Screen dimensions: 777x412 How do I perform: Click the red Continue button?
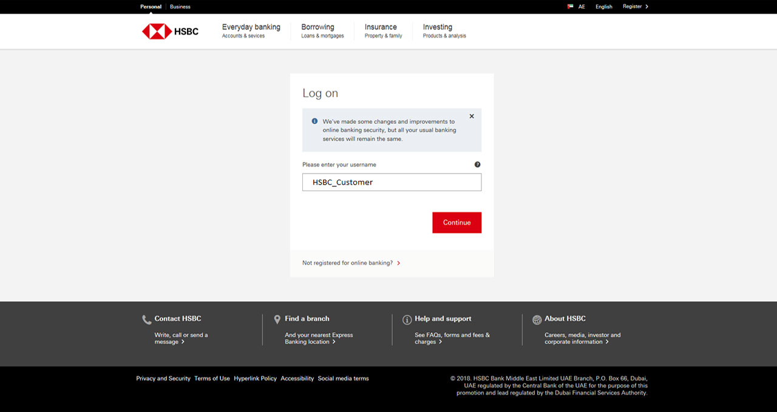456,223
